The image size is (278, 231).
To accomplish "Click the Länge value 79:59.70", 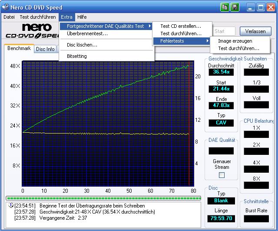I will tap(221, 218).
